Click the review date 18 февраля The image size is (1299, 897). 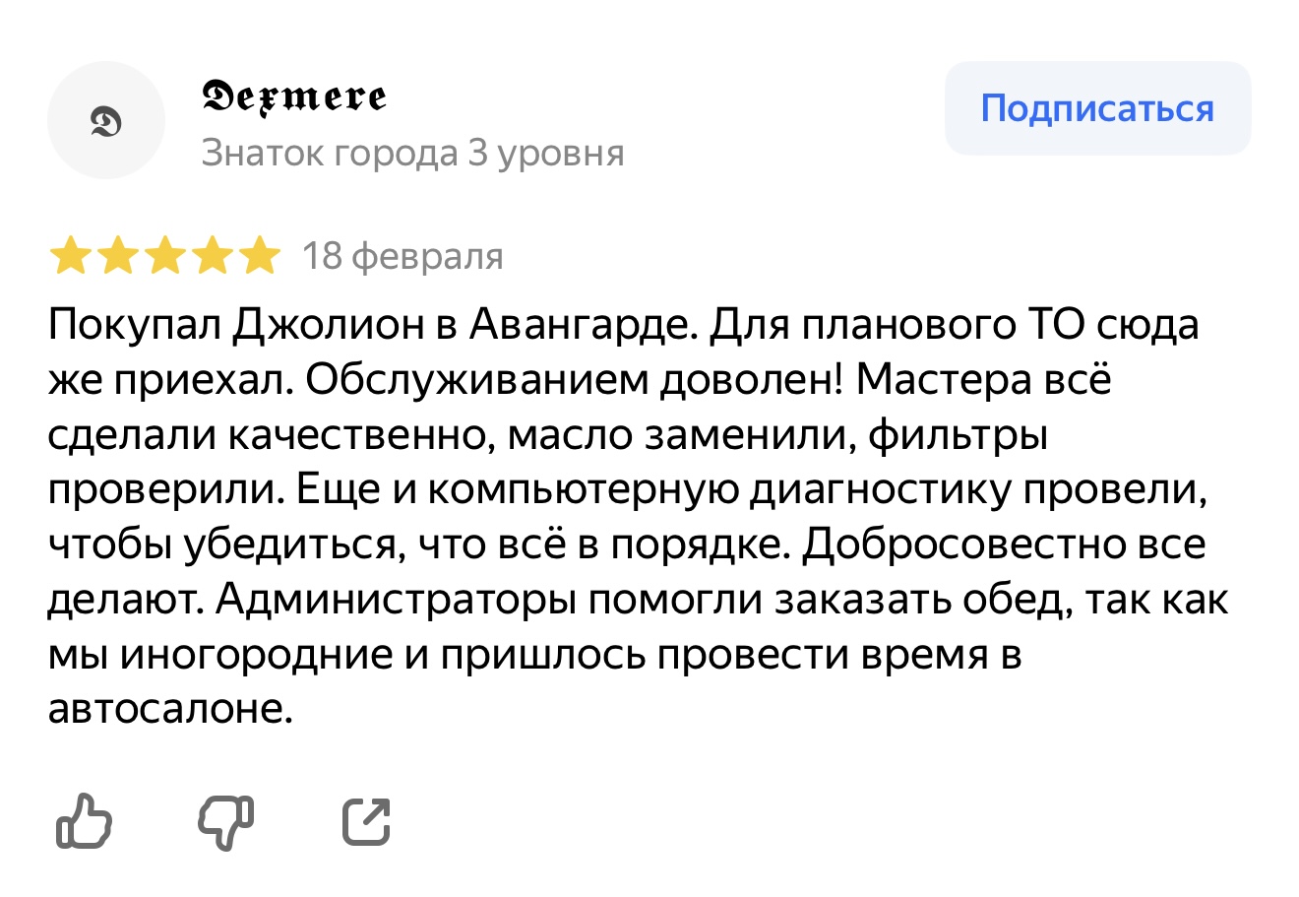point(402,256)
